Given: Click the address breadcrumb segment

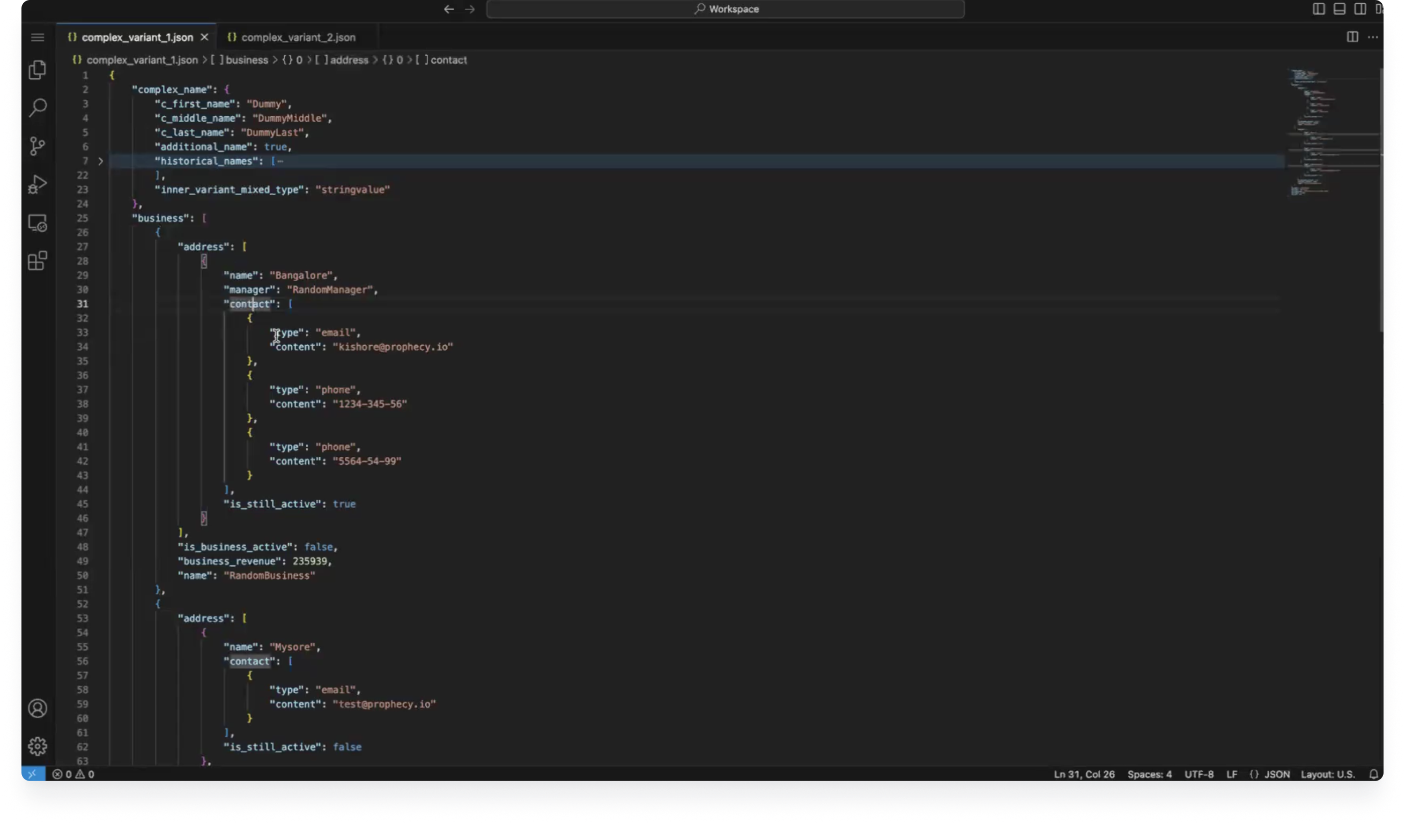Looking at the screenshot, I should click(349, 60).
